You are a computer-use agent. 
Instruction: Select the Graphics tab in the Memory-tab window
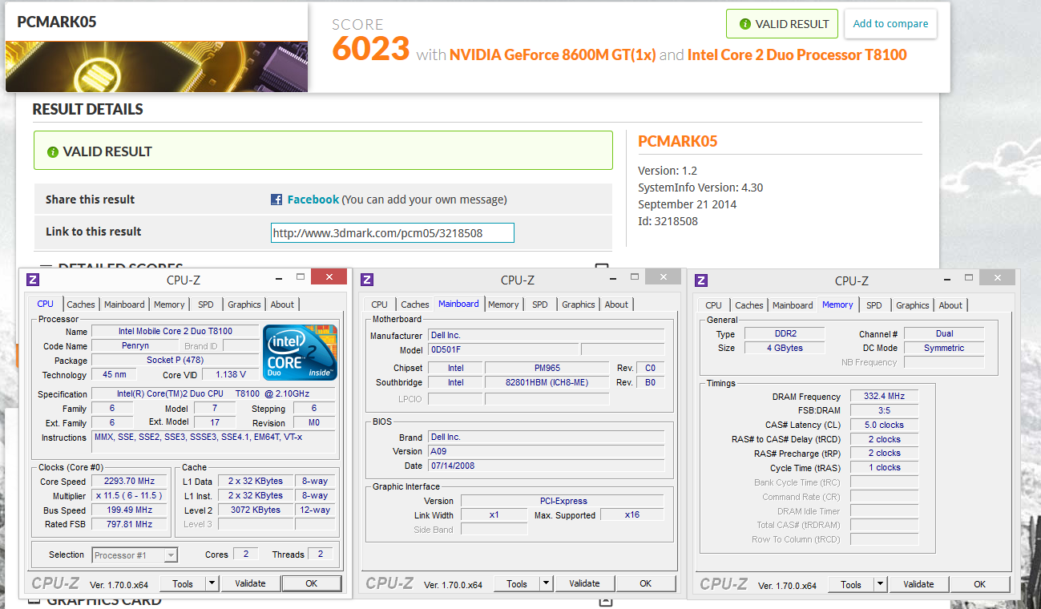click(x=913, y=305)
